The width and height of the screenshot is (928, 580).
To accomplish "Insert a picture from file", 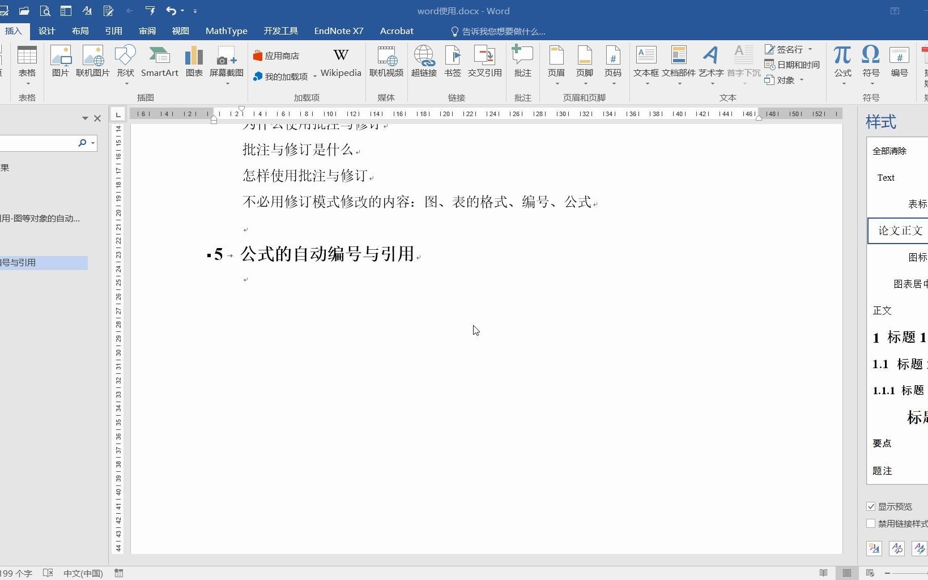I will [x=60, y=62].
